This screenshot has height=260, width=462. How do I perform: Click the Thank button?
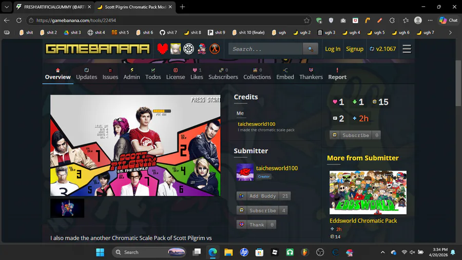(x=256, y=225)
